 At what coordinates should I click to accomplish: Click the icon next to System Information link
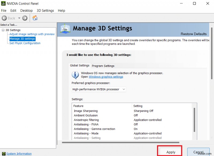(3, 154)
